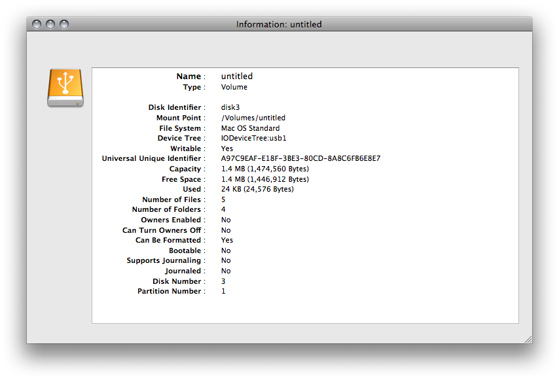
Task: Select free space '1.4 MB (1,446,912 Bytes)'
Action: (265, 179)
